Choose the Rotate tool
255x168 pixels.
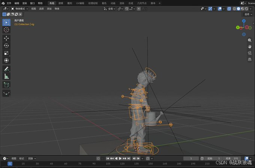(x=6, y=45)
